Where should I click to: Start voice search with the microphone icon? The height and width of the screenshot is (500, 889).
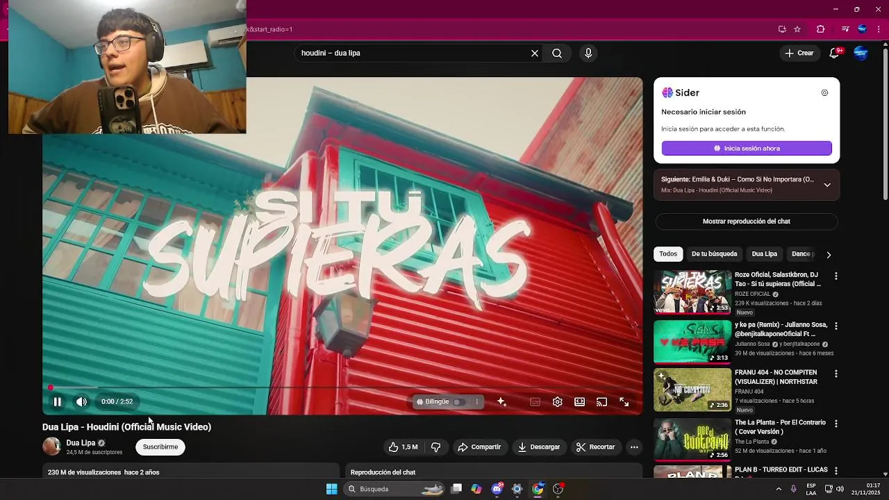[588, 53]
